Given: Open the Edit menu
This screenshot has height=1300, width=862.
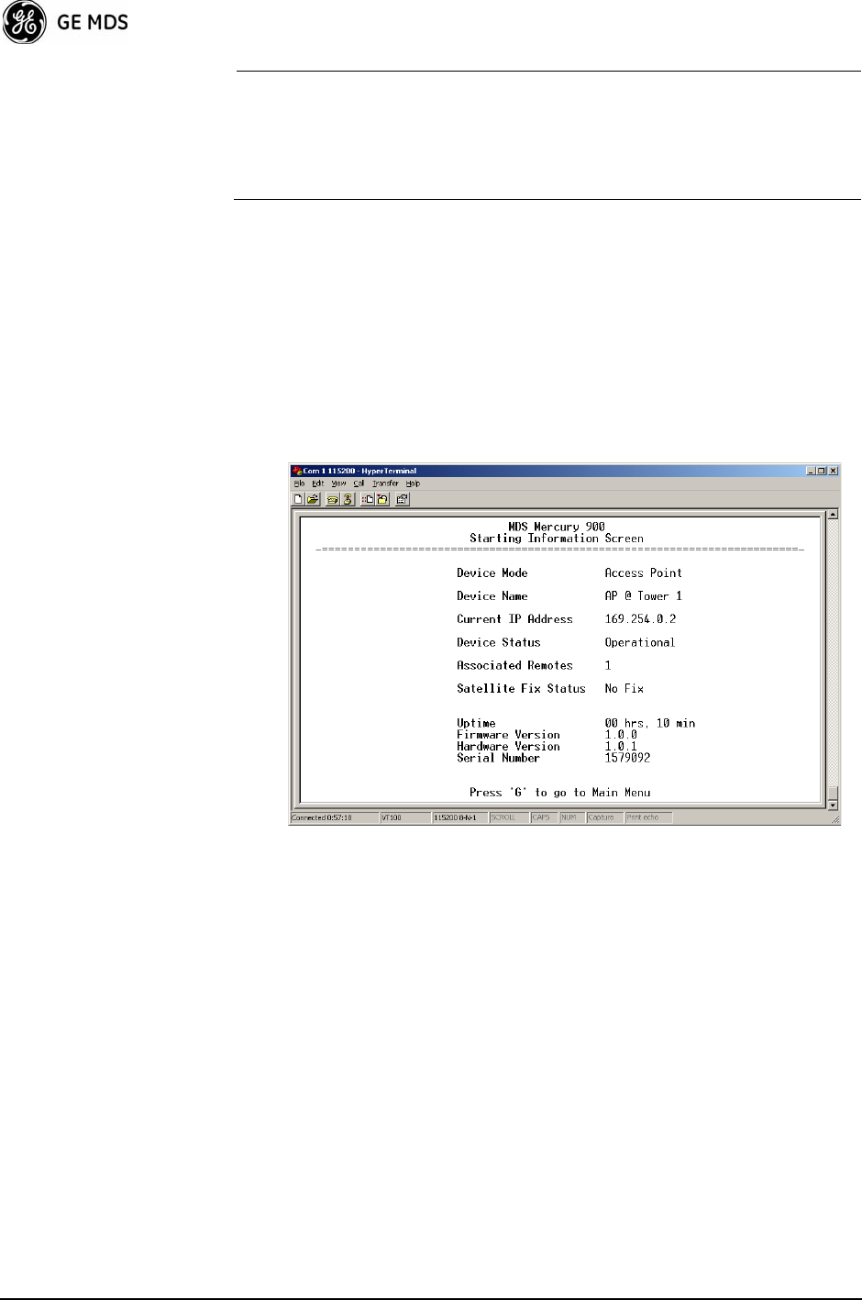Looking at the screenshot, I should [x=317, y=483].
